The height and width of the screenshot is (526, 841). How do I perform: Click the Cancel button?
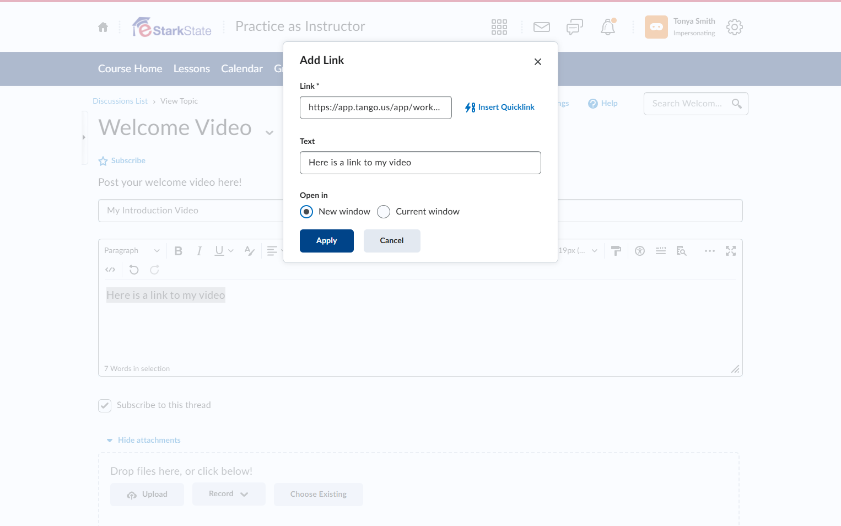click(x=392, y=241)
